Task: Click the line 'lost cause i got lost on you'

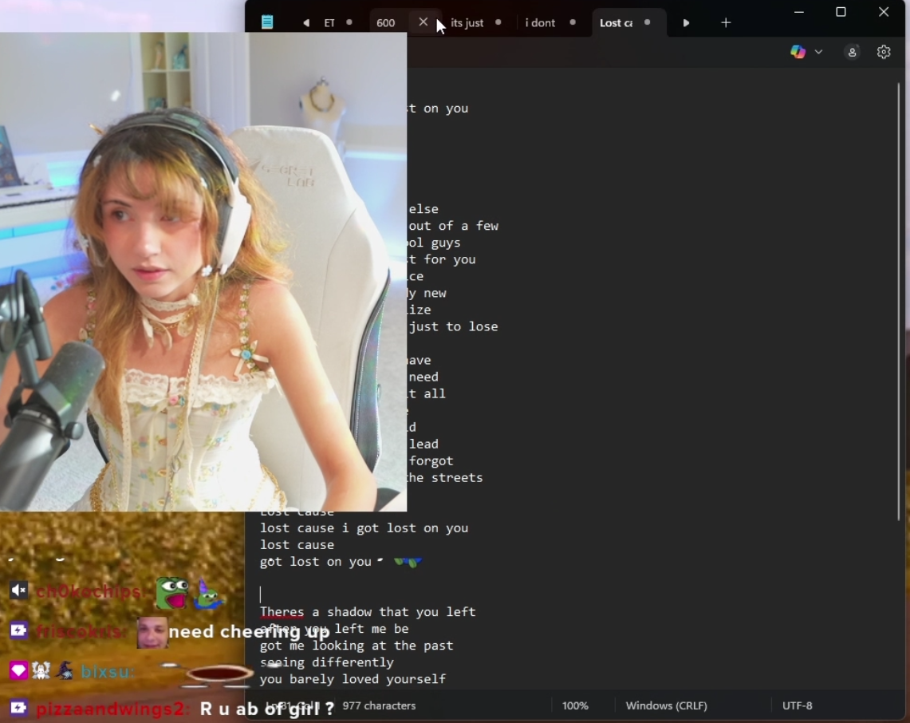Action: click(x=364, y=527)
